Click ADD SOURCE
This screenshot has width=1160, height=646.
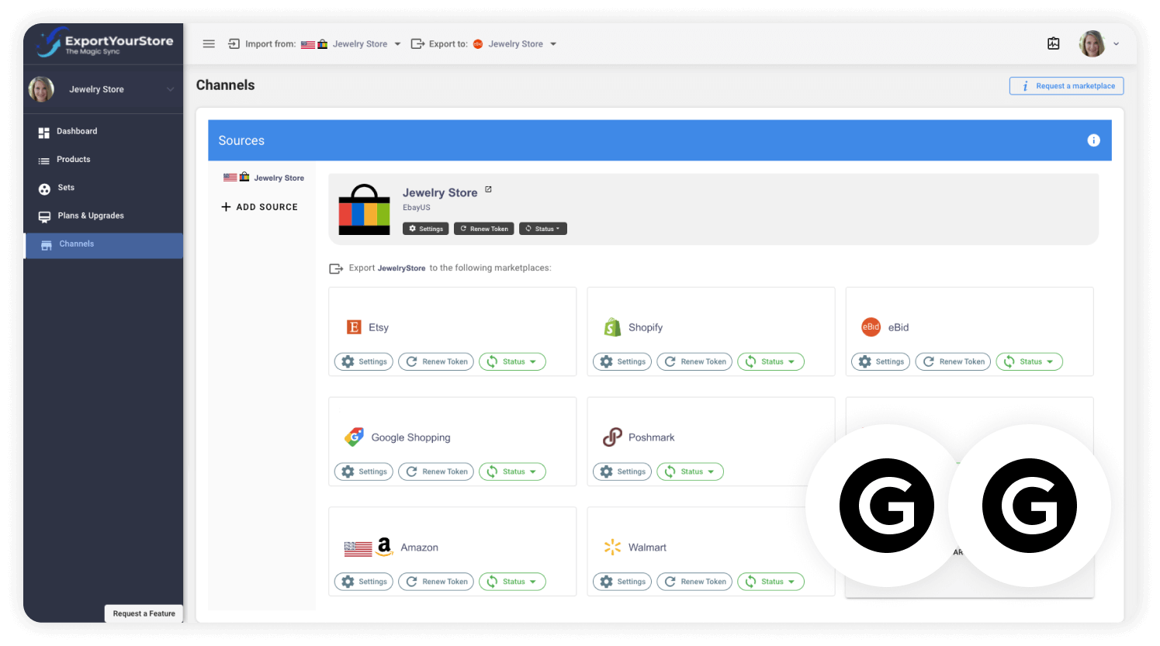tap(259, 207)
